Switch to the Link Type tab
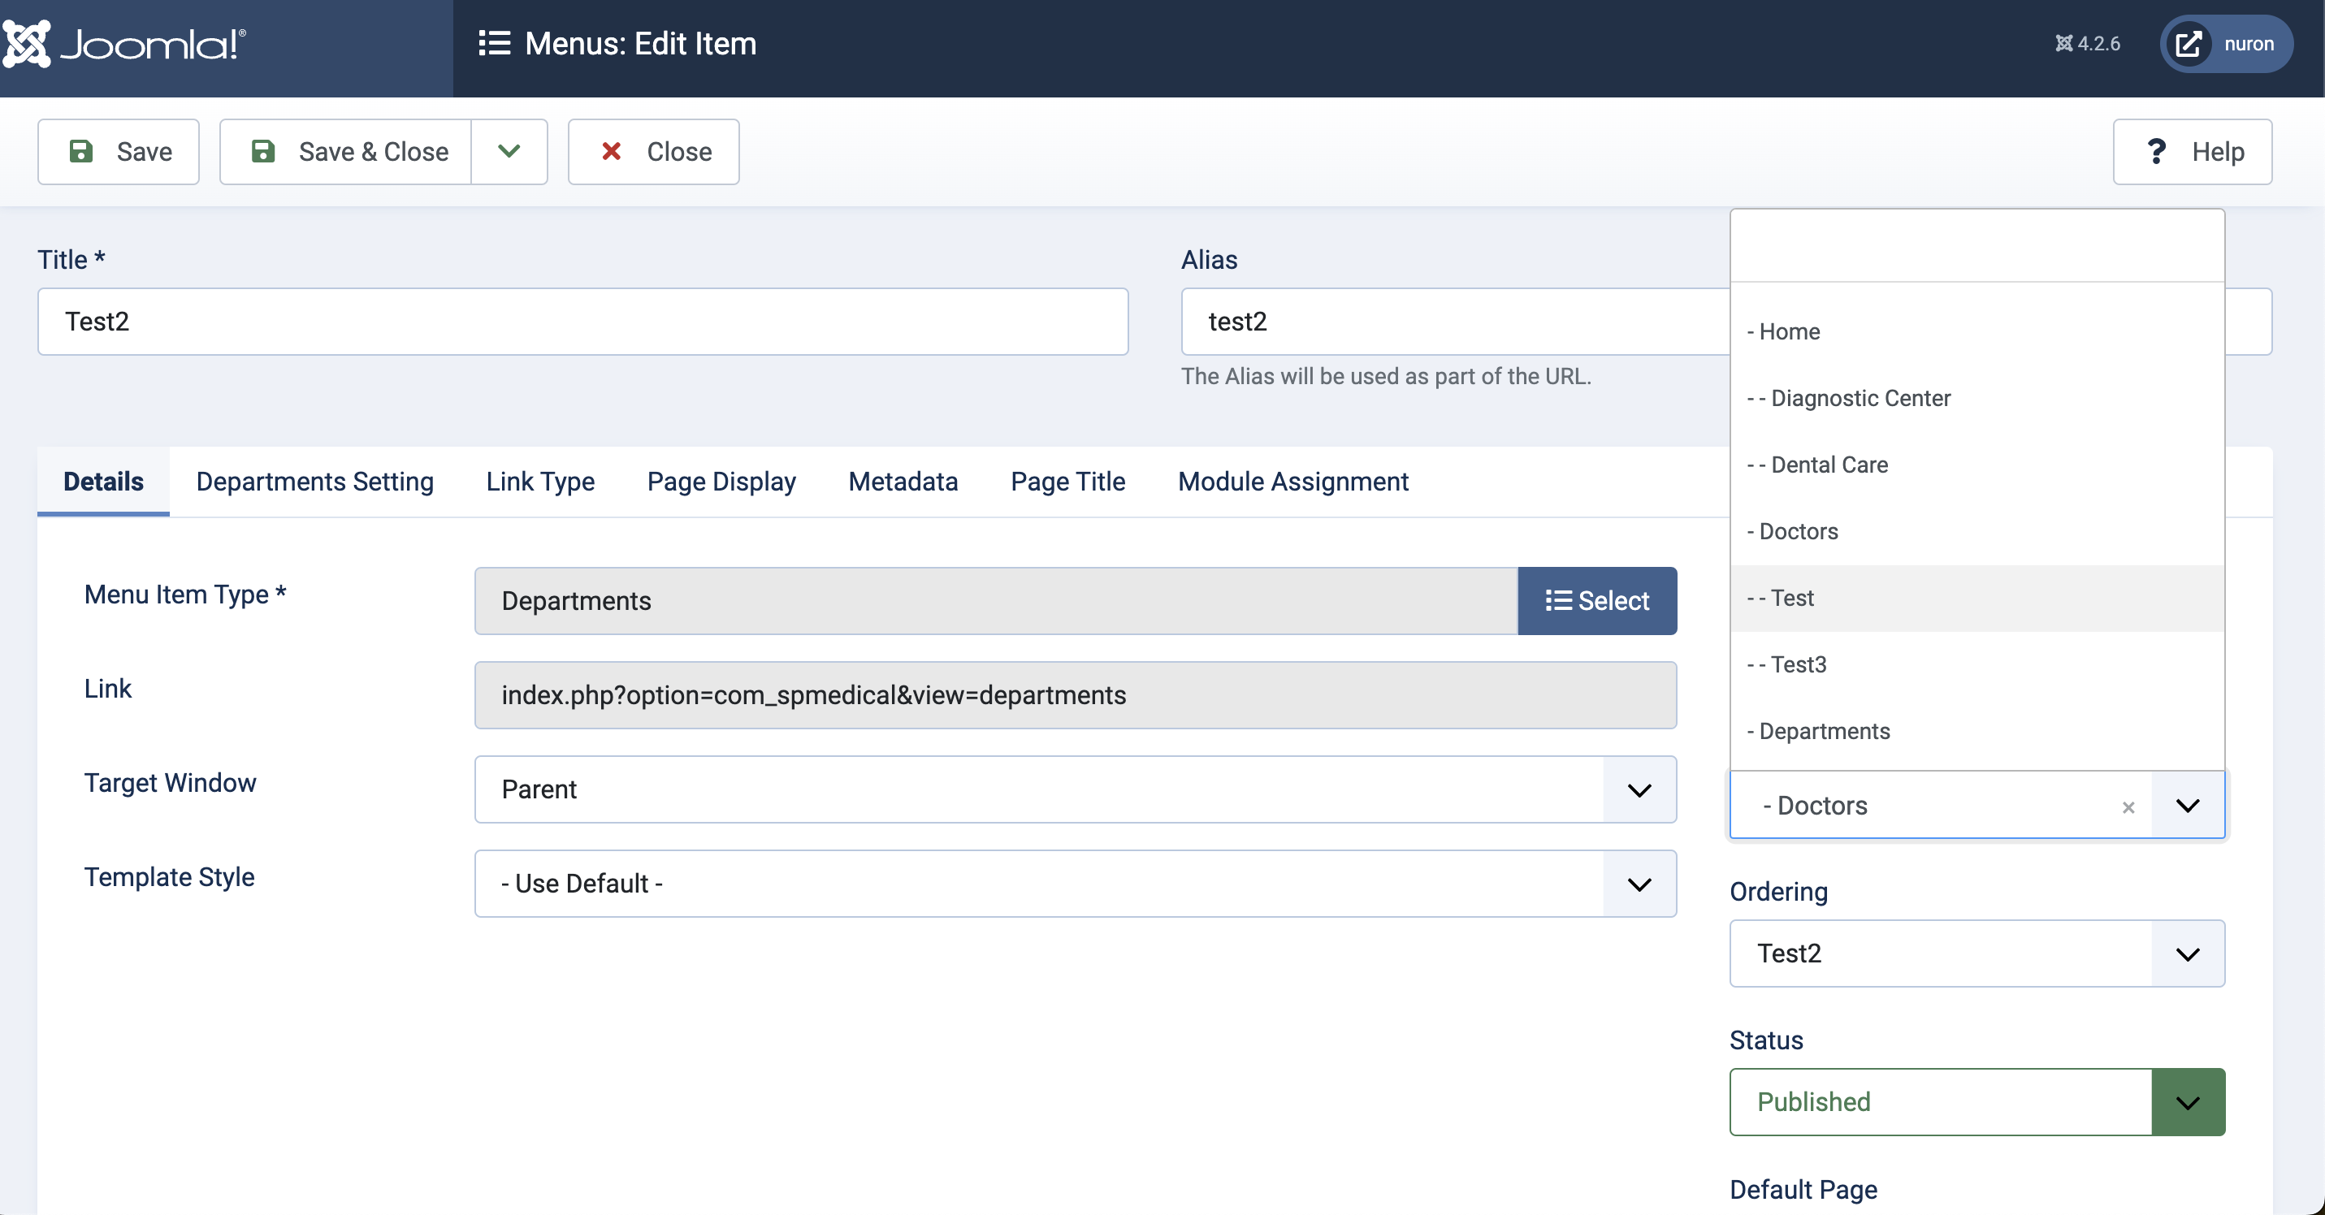 coord(539,481)
